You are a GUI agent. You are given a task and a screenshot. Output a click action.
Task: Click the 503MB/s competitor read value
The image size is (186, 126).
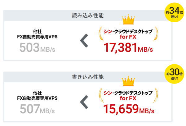pyautogui.click(x=38, y=48)
